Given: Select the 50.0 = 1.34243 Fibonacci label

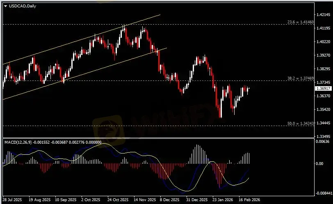Looking at the screenshot, I should 301,123.
